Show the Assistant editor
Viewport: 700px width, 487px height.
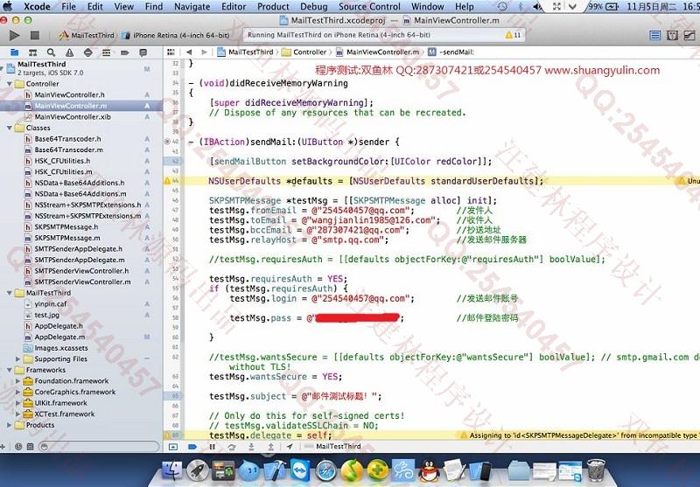pyautogui.click(x=672, y=35)
